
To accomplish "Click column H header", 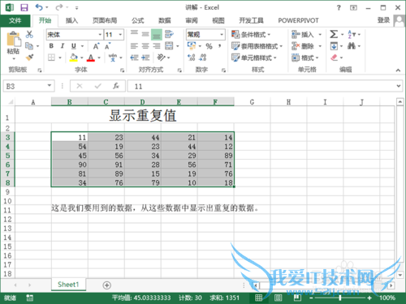I will click(x=288, y=102).
